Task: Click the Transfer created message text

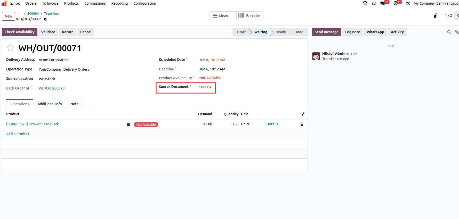Action: tap(336, 59)
